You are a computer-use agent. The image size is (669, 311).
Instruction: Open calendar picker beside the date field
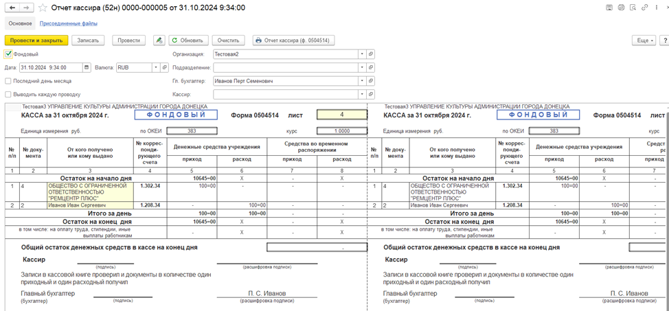point(87,67)
